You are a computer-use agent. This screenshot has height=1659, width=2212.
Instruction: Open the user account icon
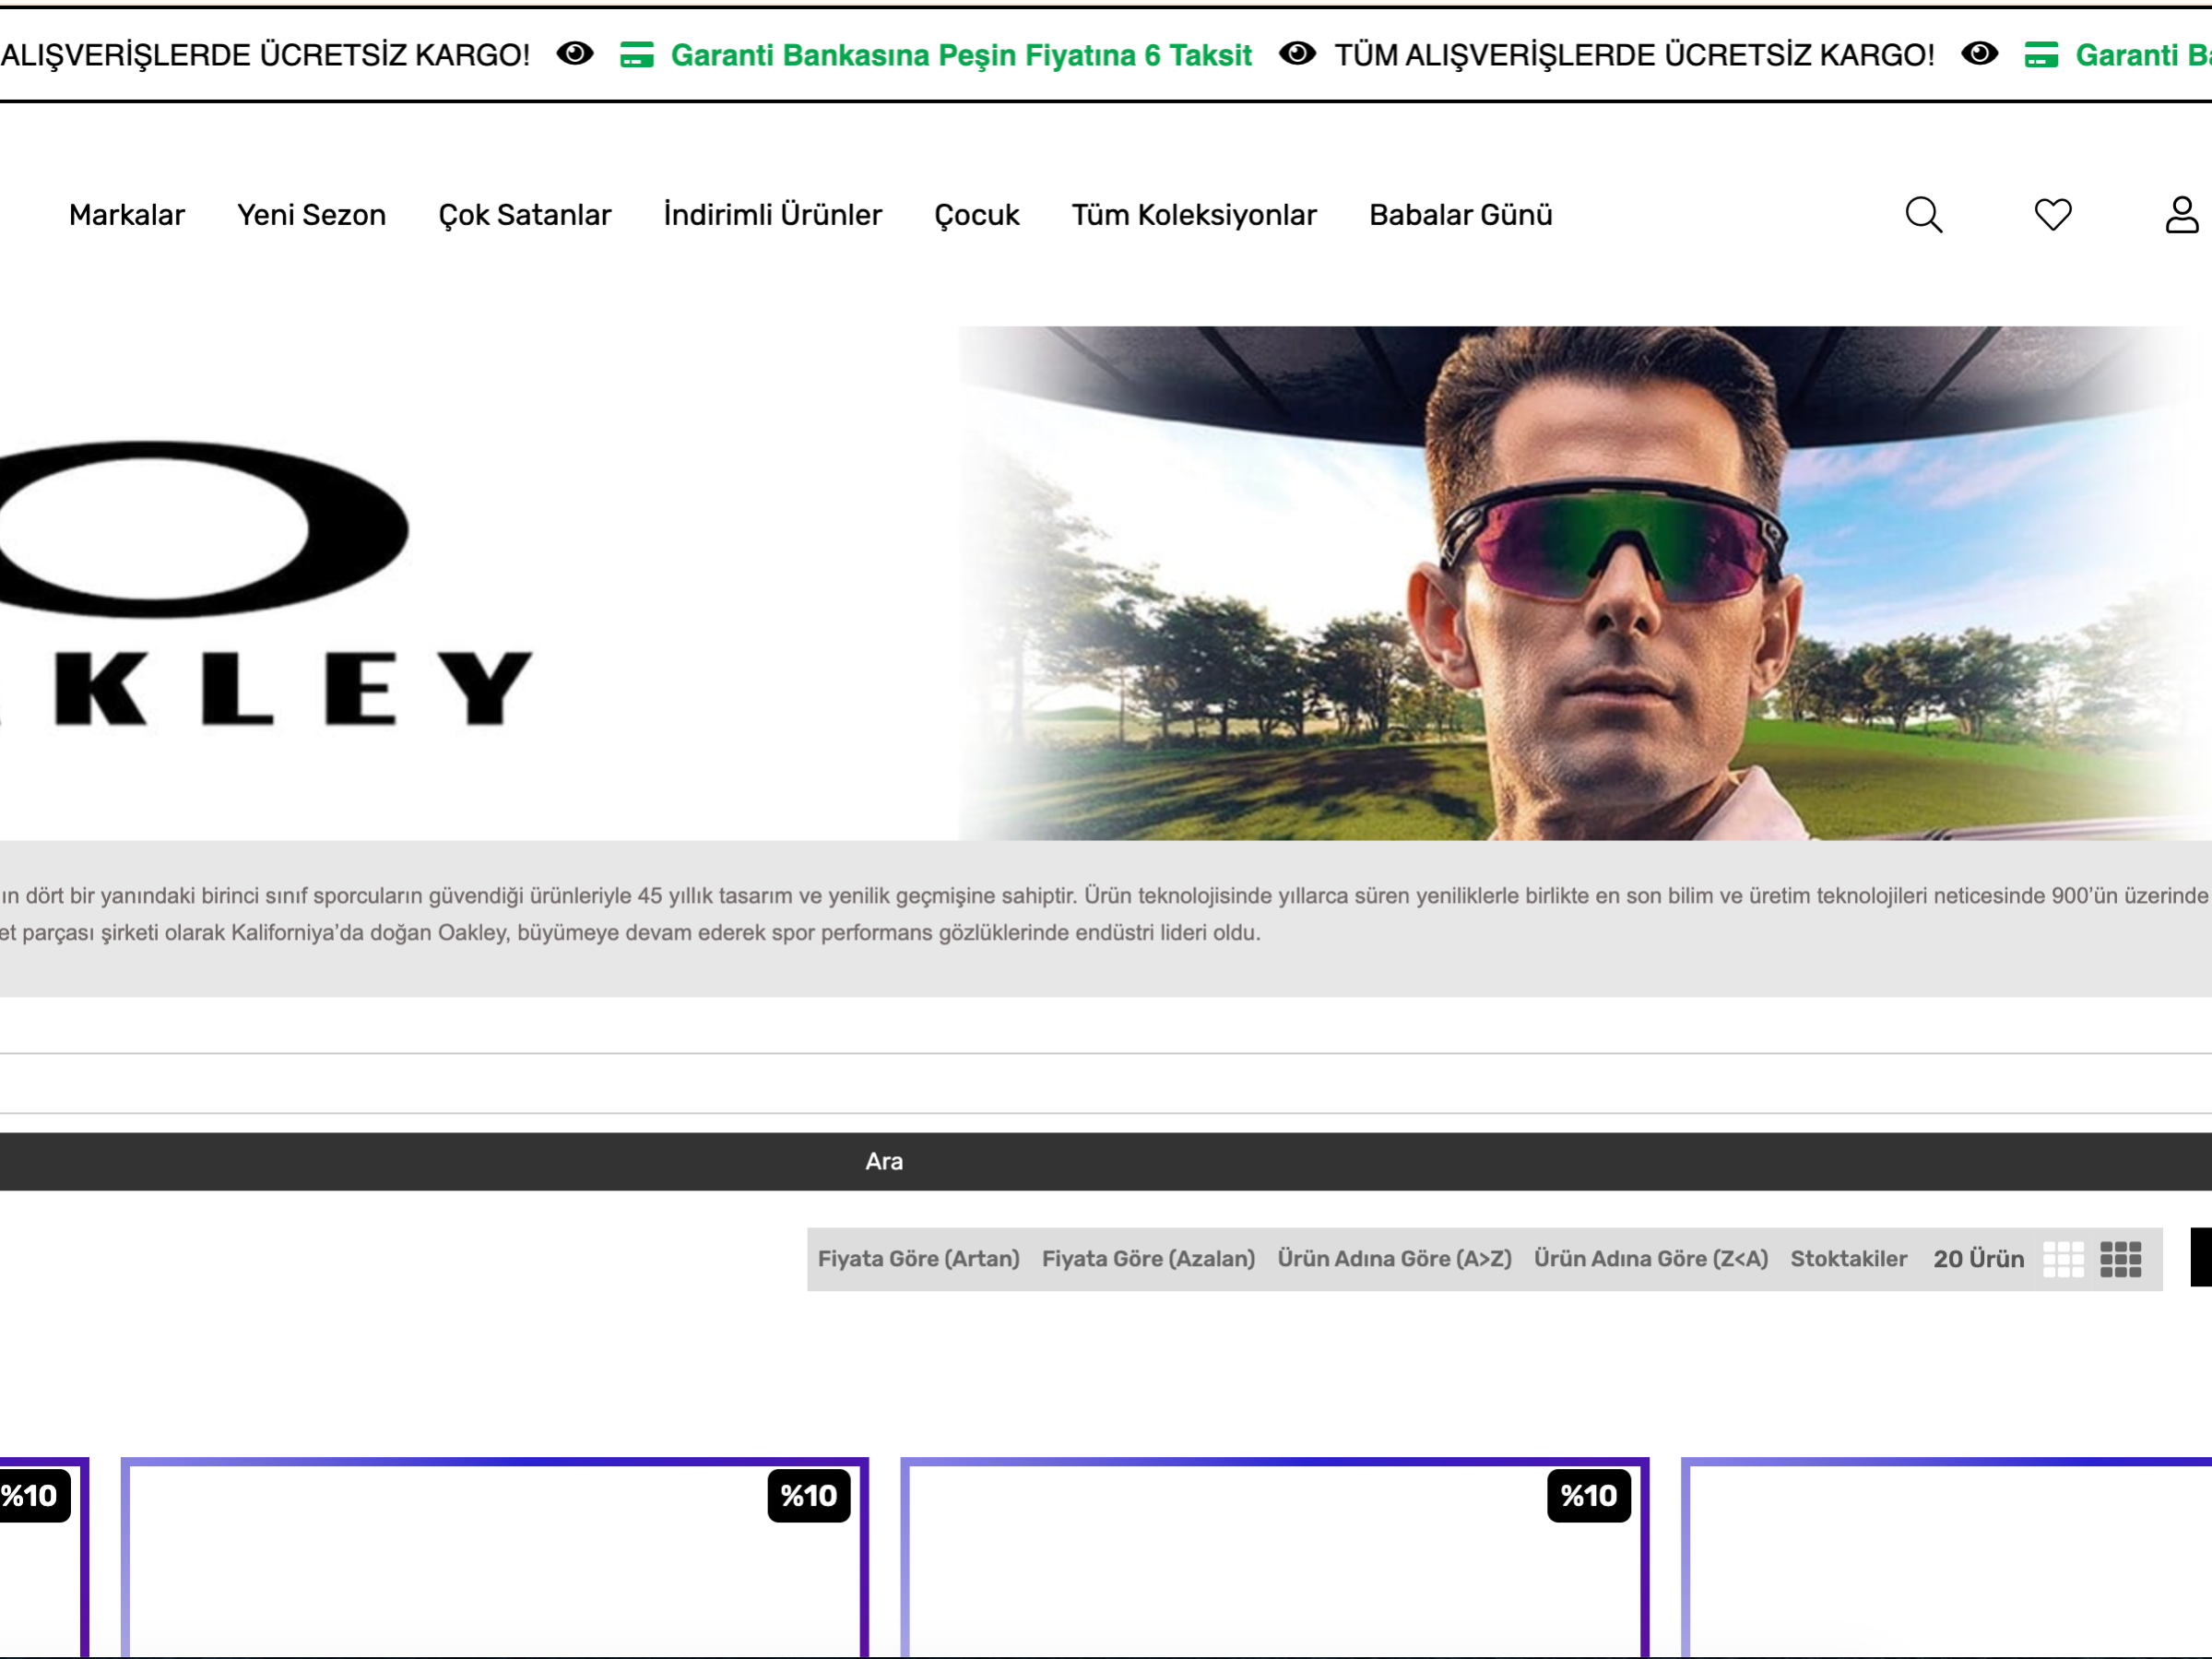tap(2181, 215)
